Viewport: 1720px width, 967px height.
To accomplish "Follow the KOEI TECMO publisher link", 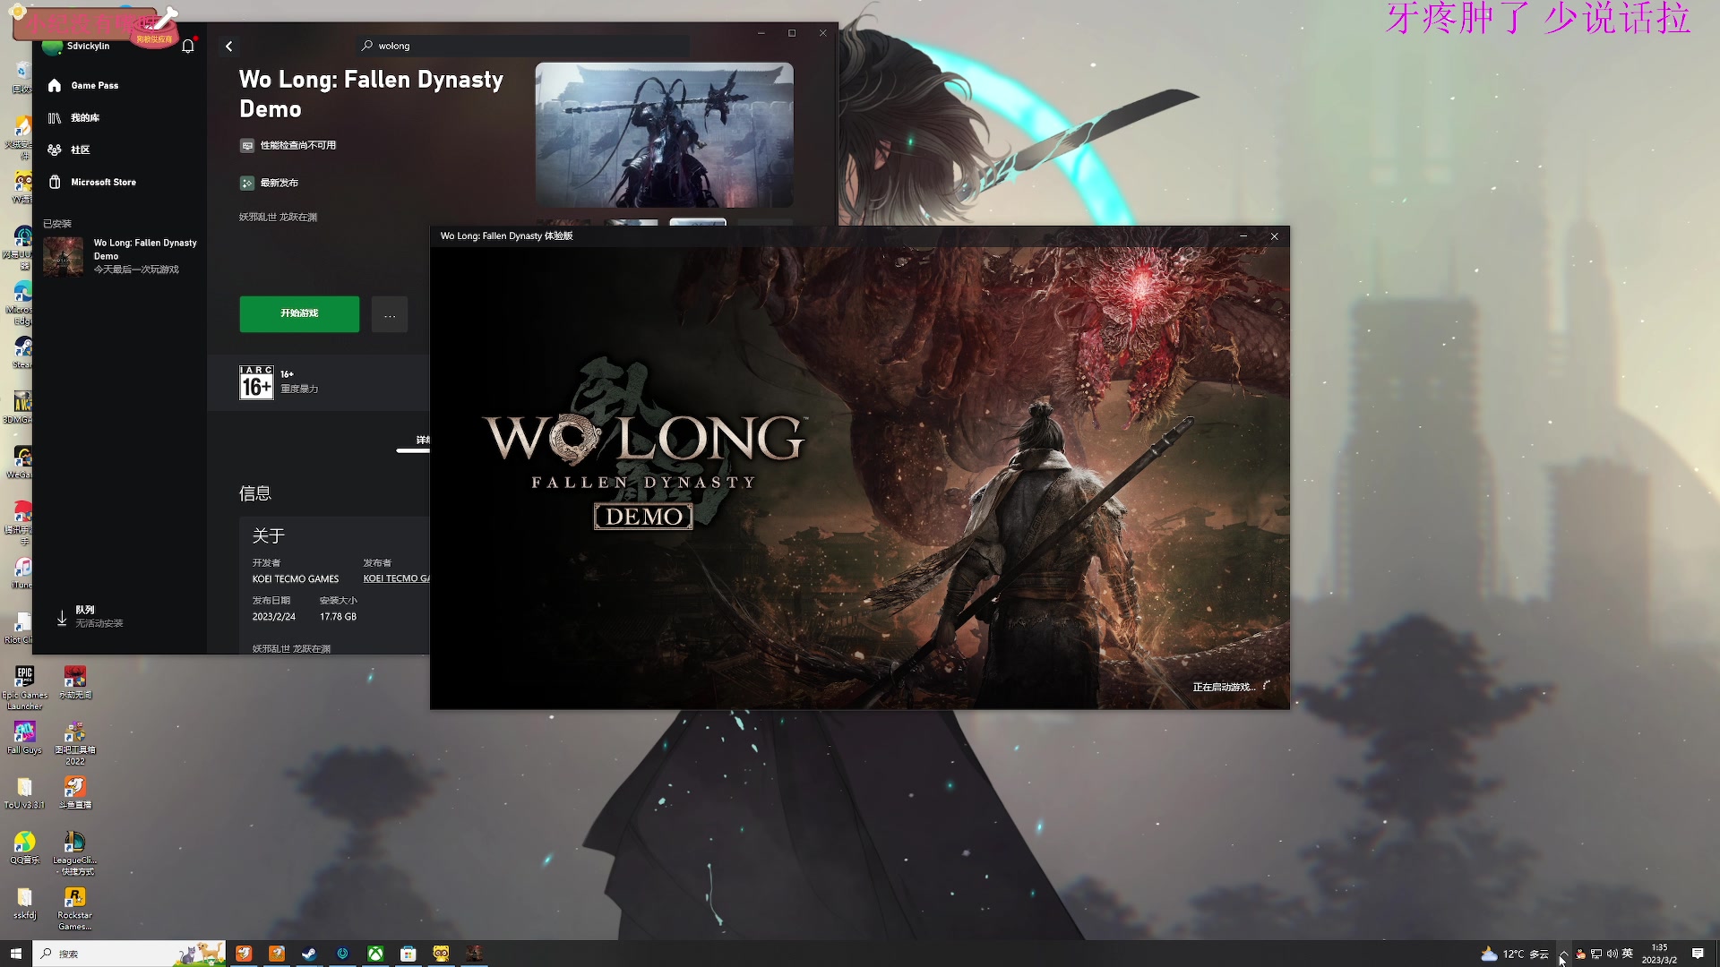I will pos(396,578).
